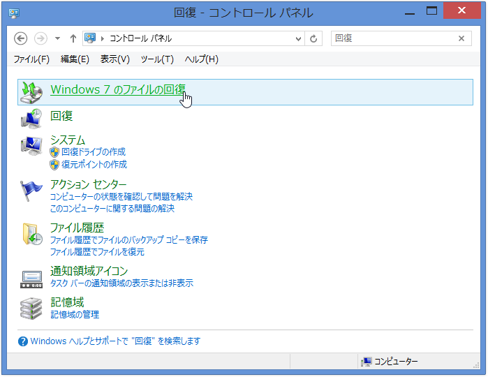This screenshot has width=488, height=377.
Task: Click the 回復 recovery monitor icon
Action: tap(31, 119)
